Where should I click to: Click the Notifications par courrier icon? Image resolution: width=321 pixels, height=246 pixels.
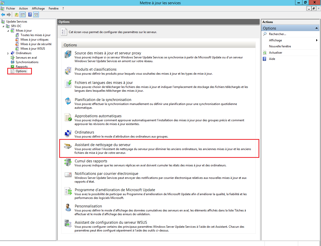(68, 175)
